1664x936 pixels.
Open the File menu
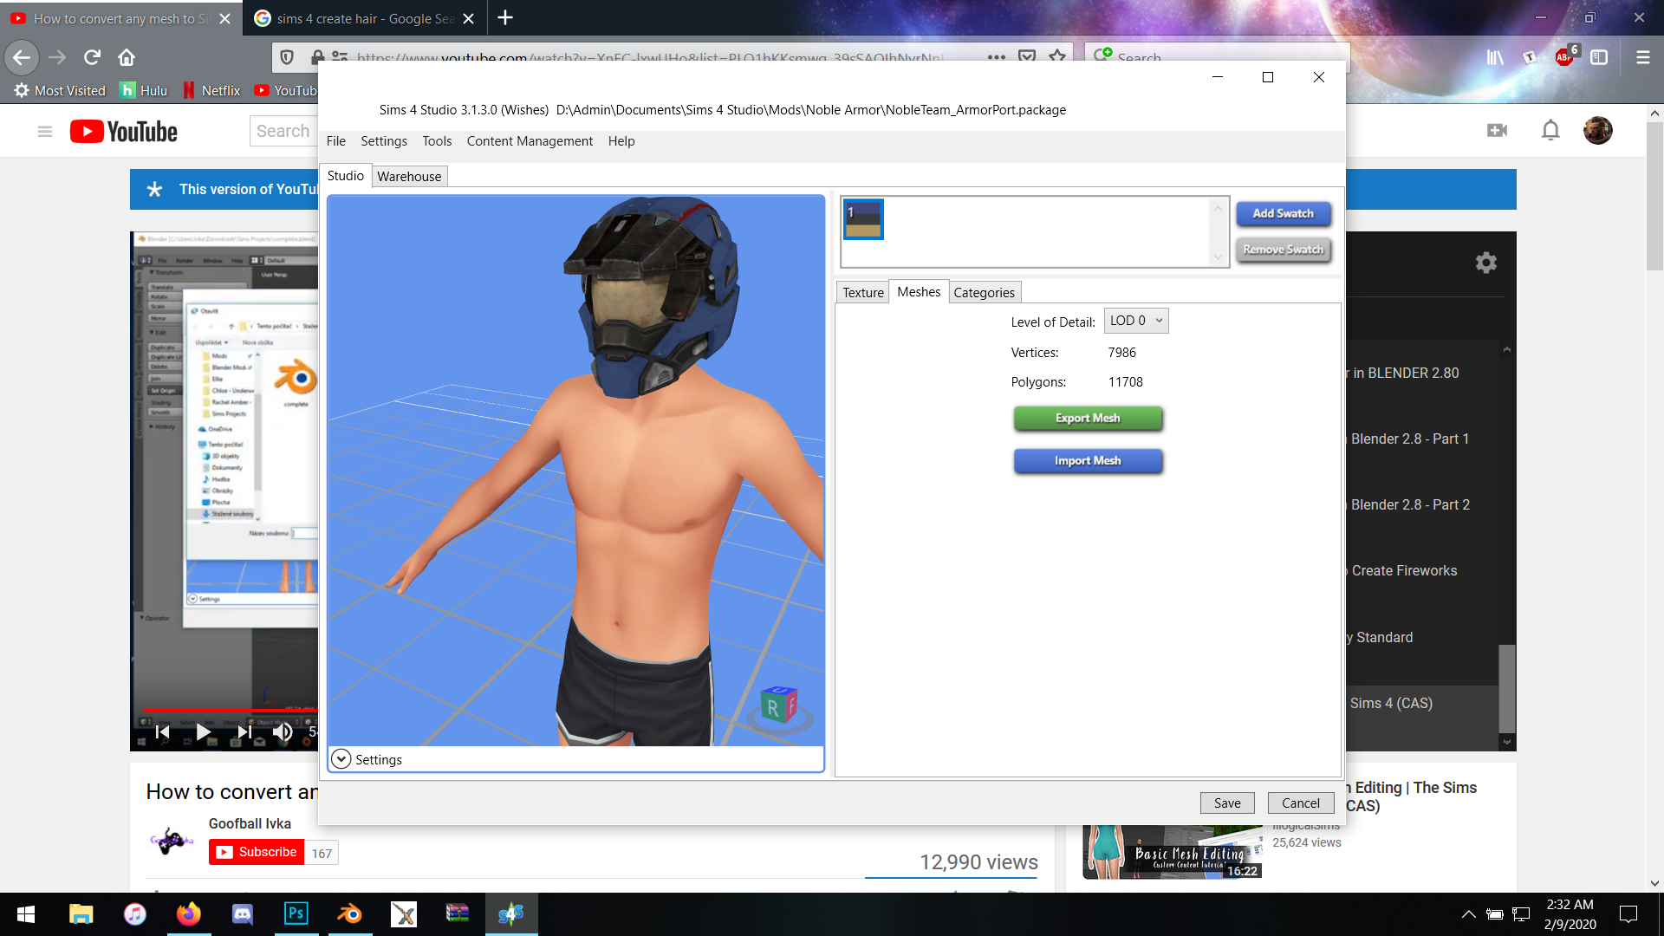(336, 140)
